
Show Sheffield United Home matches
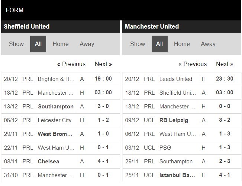[x=61, y=44]
